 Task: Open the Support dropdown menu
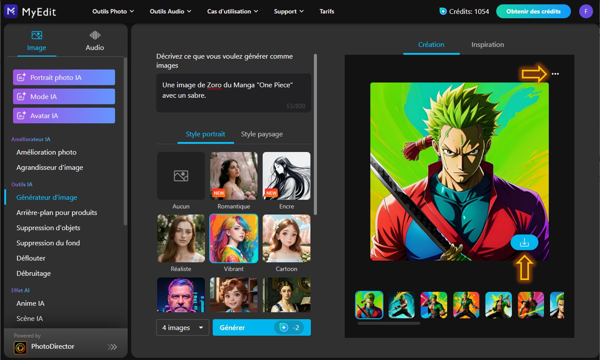tap(288, 11)
